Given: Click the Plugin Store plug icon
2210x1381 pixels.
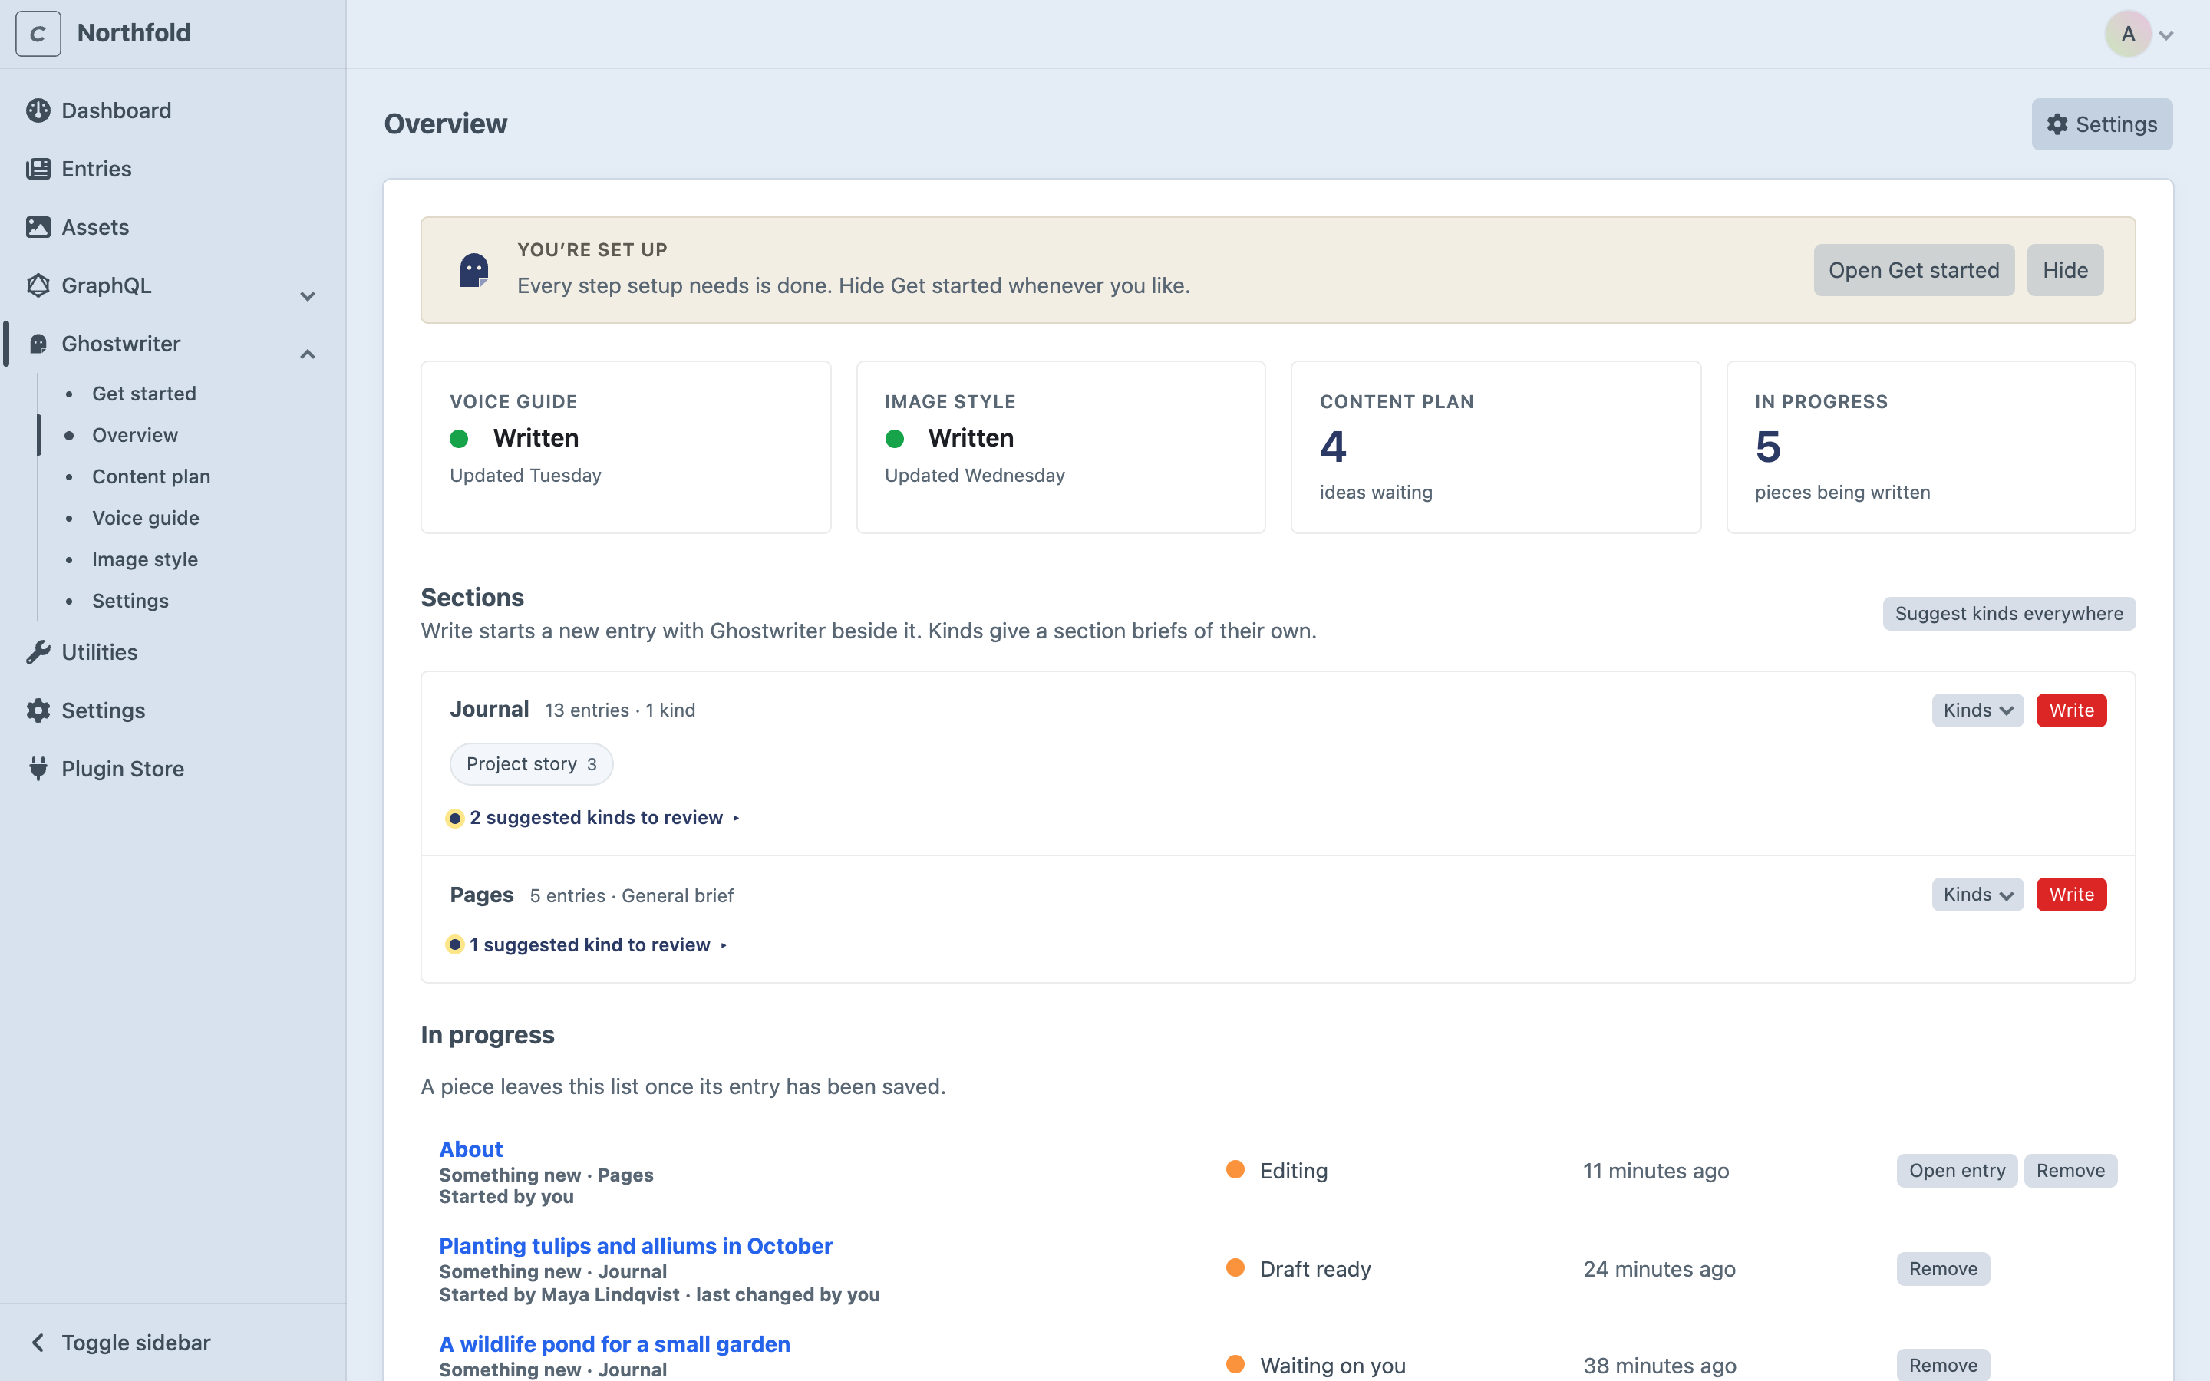Looking at the screenshot, I should coord(38,769).
